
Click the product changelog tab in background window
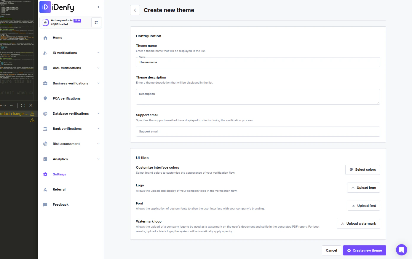(x=14, y=114)
